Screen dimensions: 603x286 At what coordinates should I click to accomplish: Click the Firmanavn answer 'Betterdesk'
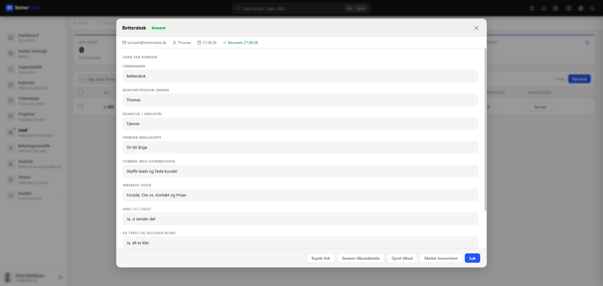click(x=300, y=76)
